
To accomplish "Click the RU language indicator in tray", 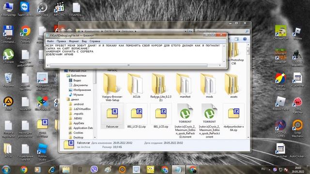I will 263,169.
